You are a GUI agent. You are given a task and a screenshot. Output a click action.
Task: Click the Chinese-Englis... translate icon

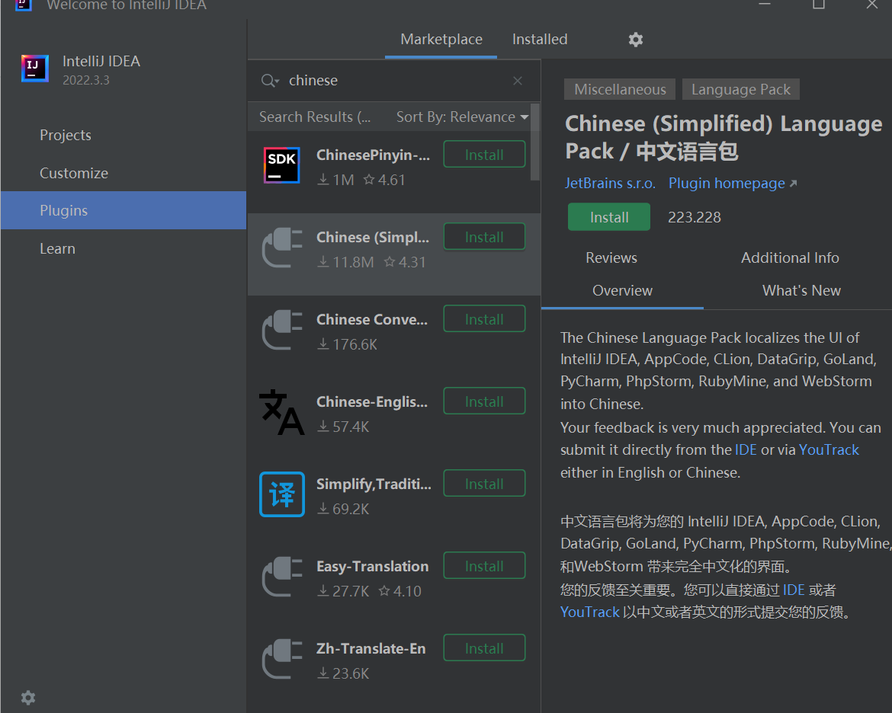pyautogui.click(x=281, y=412)
